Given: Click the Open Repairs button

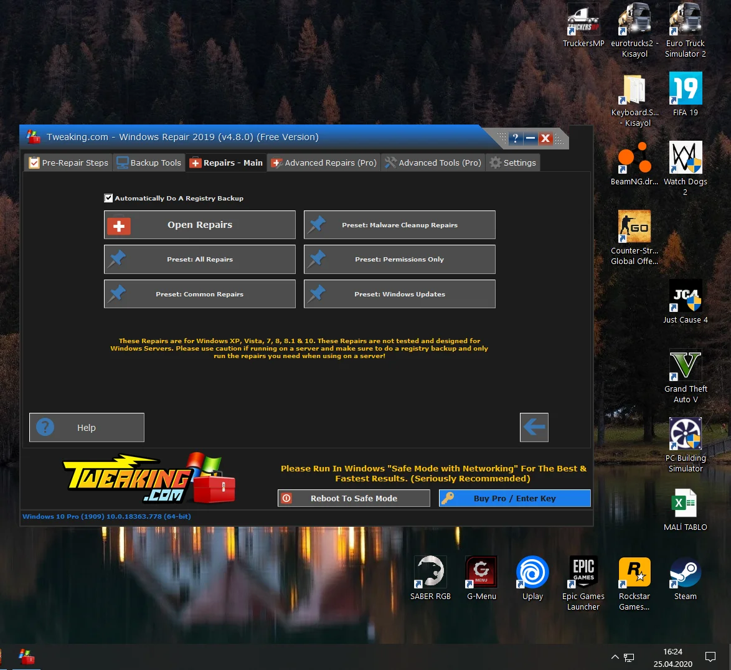Looking at the screenshot, I should click(x=199, y=225).
